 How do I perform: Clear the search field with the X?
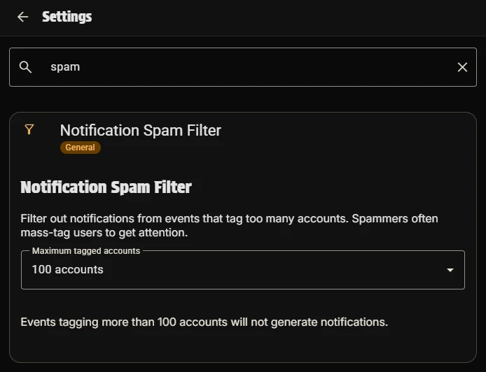pos(462,67)
